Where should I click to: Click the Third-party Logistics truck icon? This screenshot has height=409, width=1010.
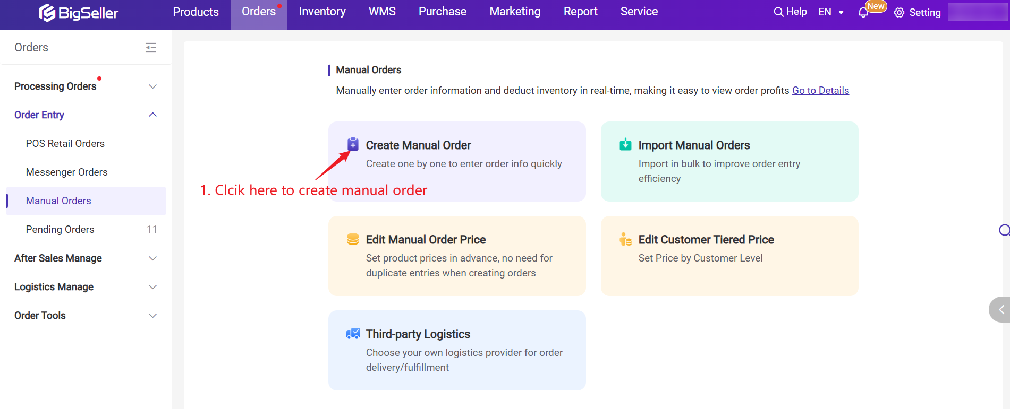click(x=353, y=334)
